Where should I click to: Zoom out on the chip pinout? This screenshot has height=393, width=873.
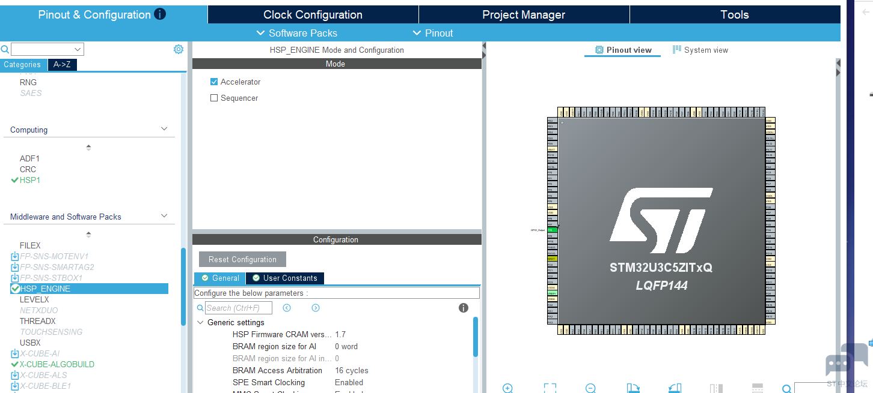[591, 388]
